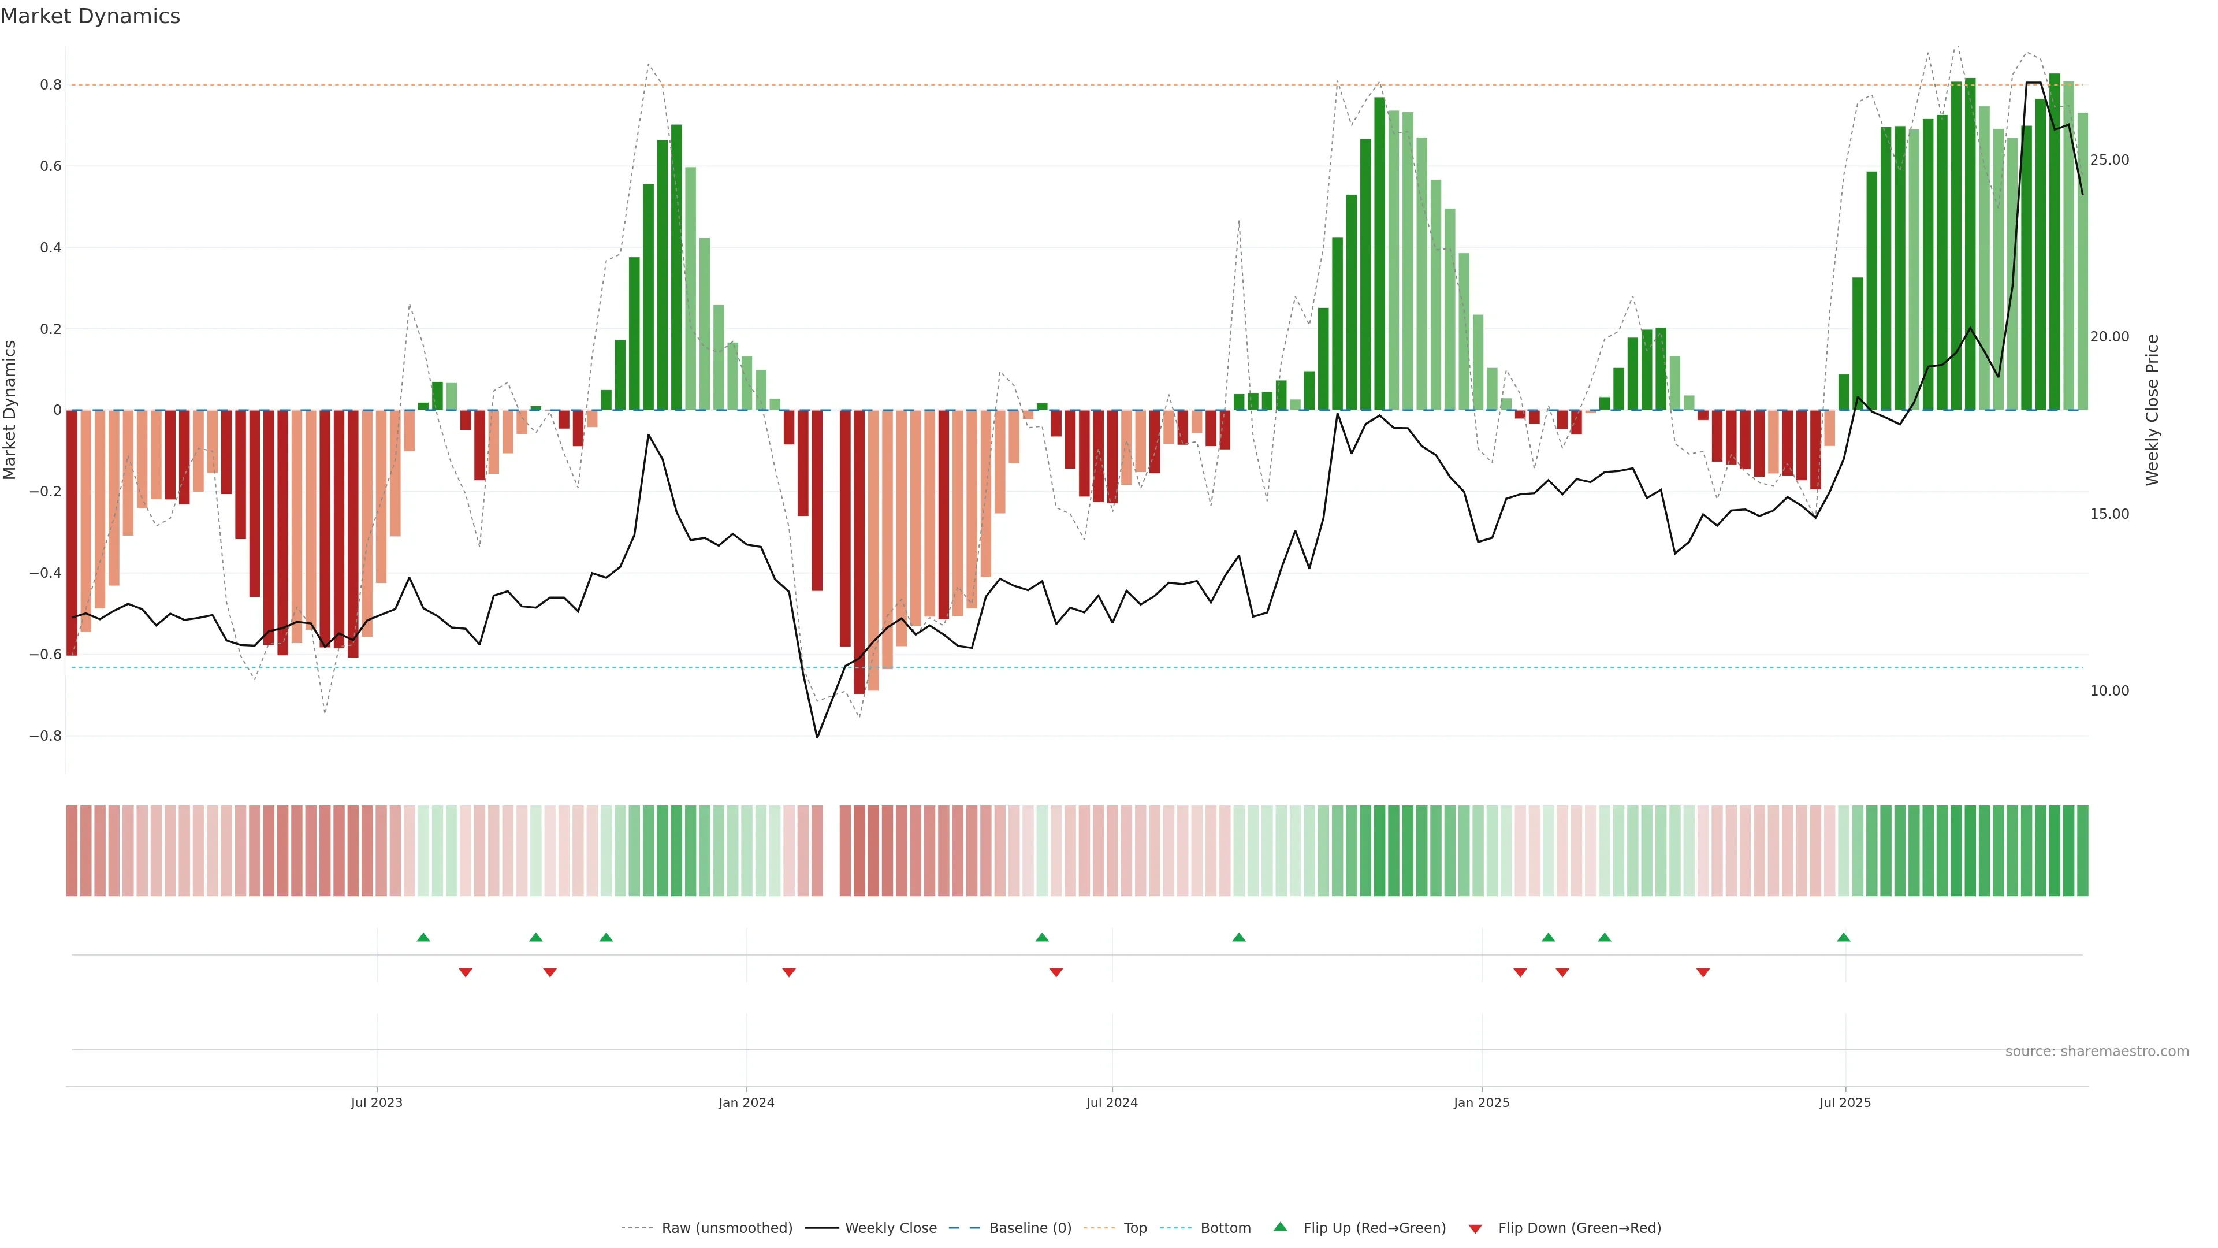This screenshot has height=1248, width=2218.
Task: Click the green triangle icon in the legend
Action: click(x=1281, y=1227)
